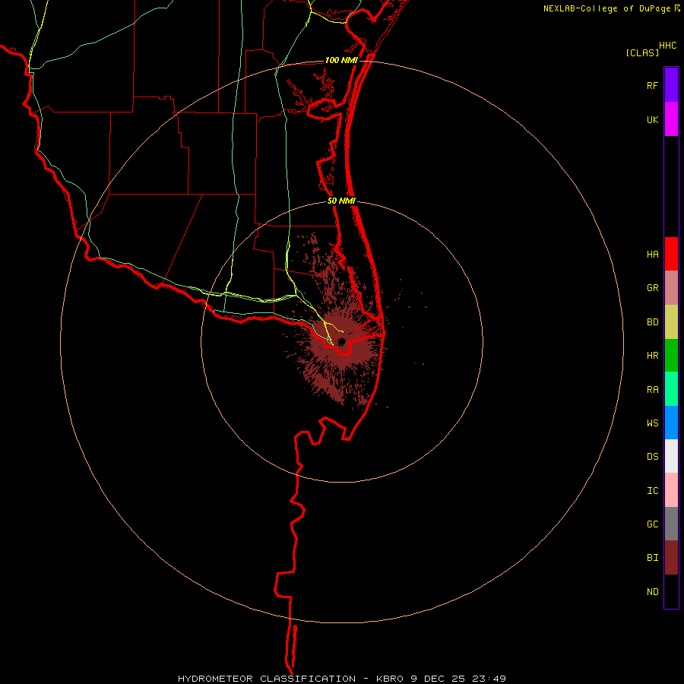This screenshot has width=684, height=684.
Task: Click the GR legend label
Action: pyautogui.click(x=653, y=288)
